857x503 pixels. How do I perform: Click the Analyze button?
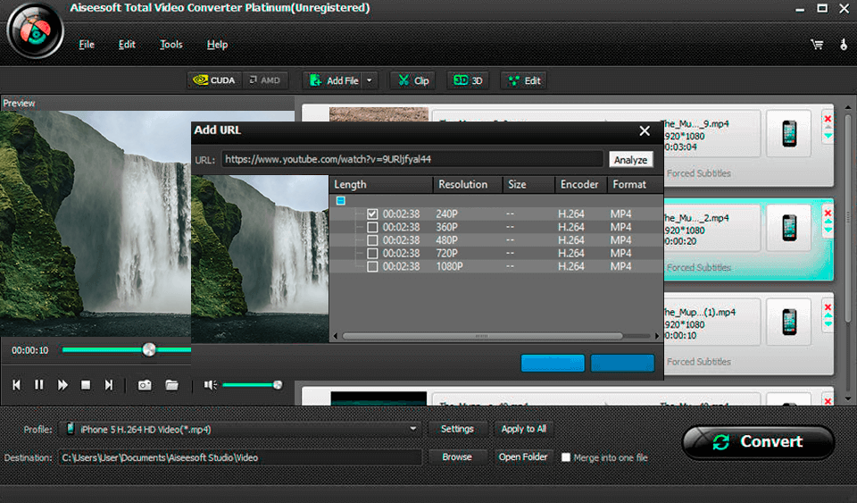(x=631, y=160)
